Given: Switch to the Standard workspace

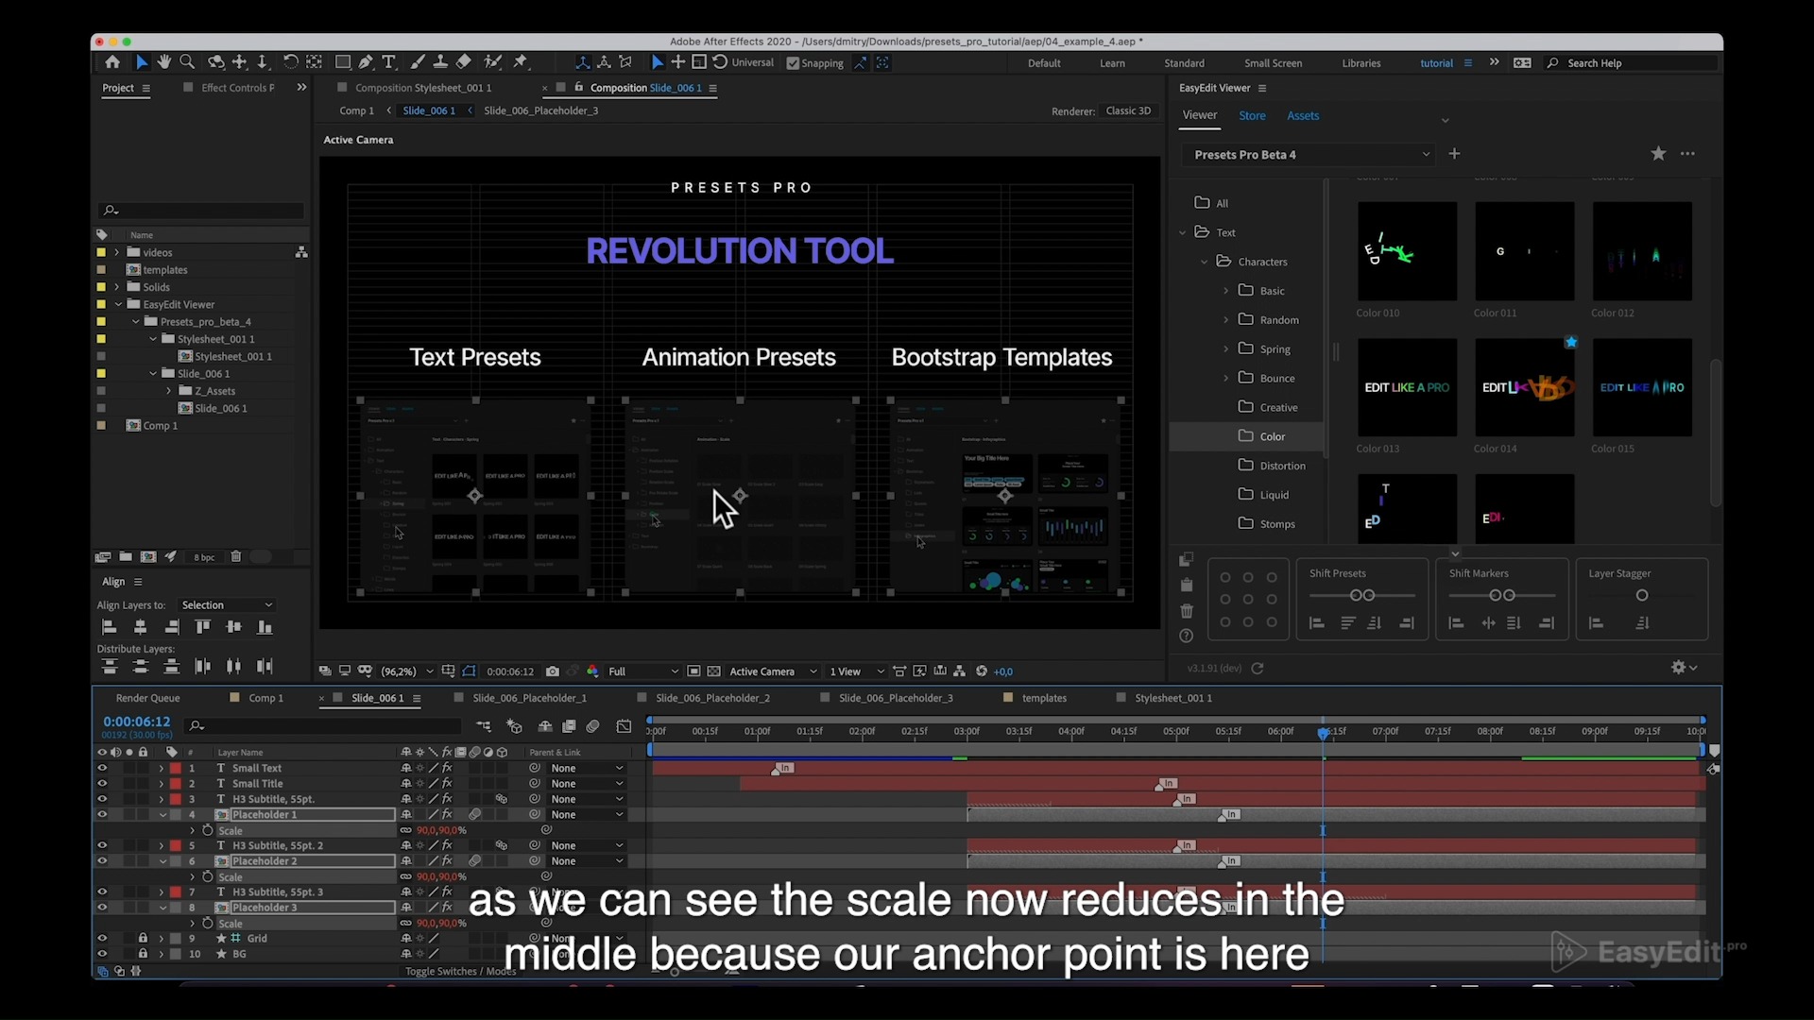Looking at the screenshot, I should click(x=1184, y=63).
